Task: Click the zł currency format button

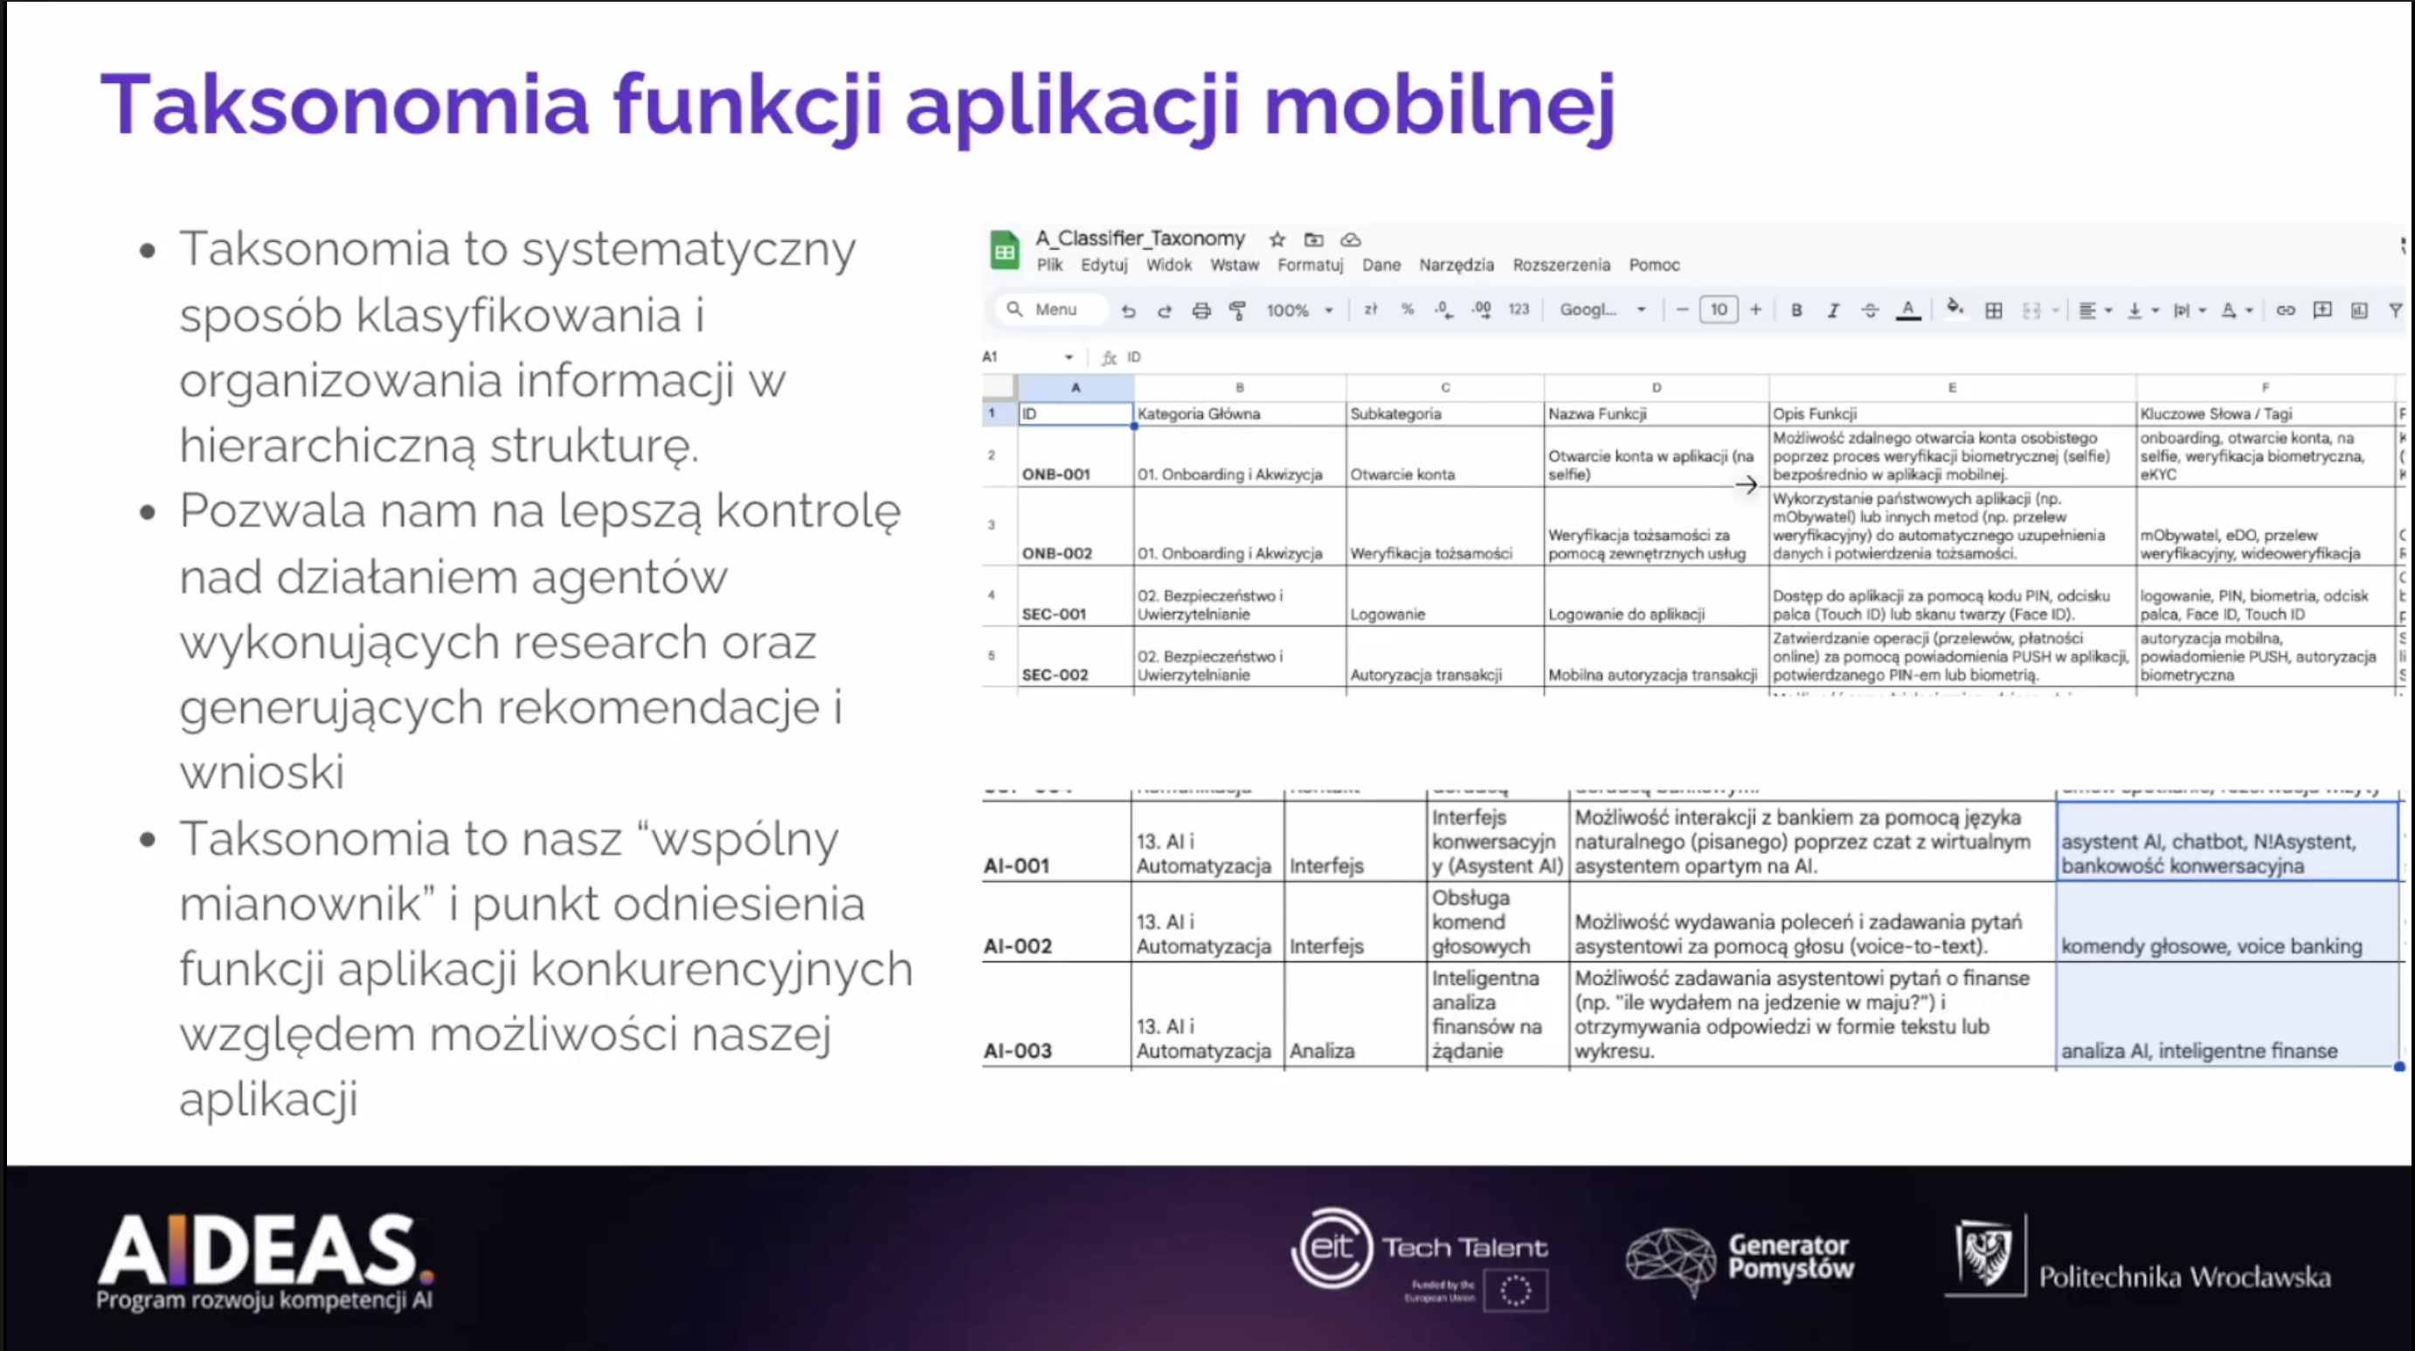Action: click(x=1371, y=309)
